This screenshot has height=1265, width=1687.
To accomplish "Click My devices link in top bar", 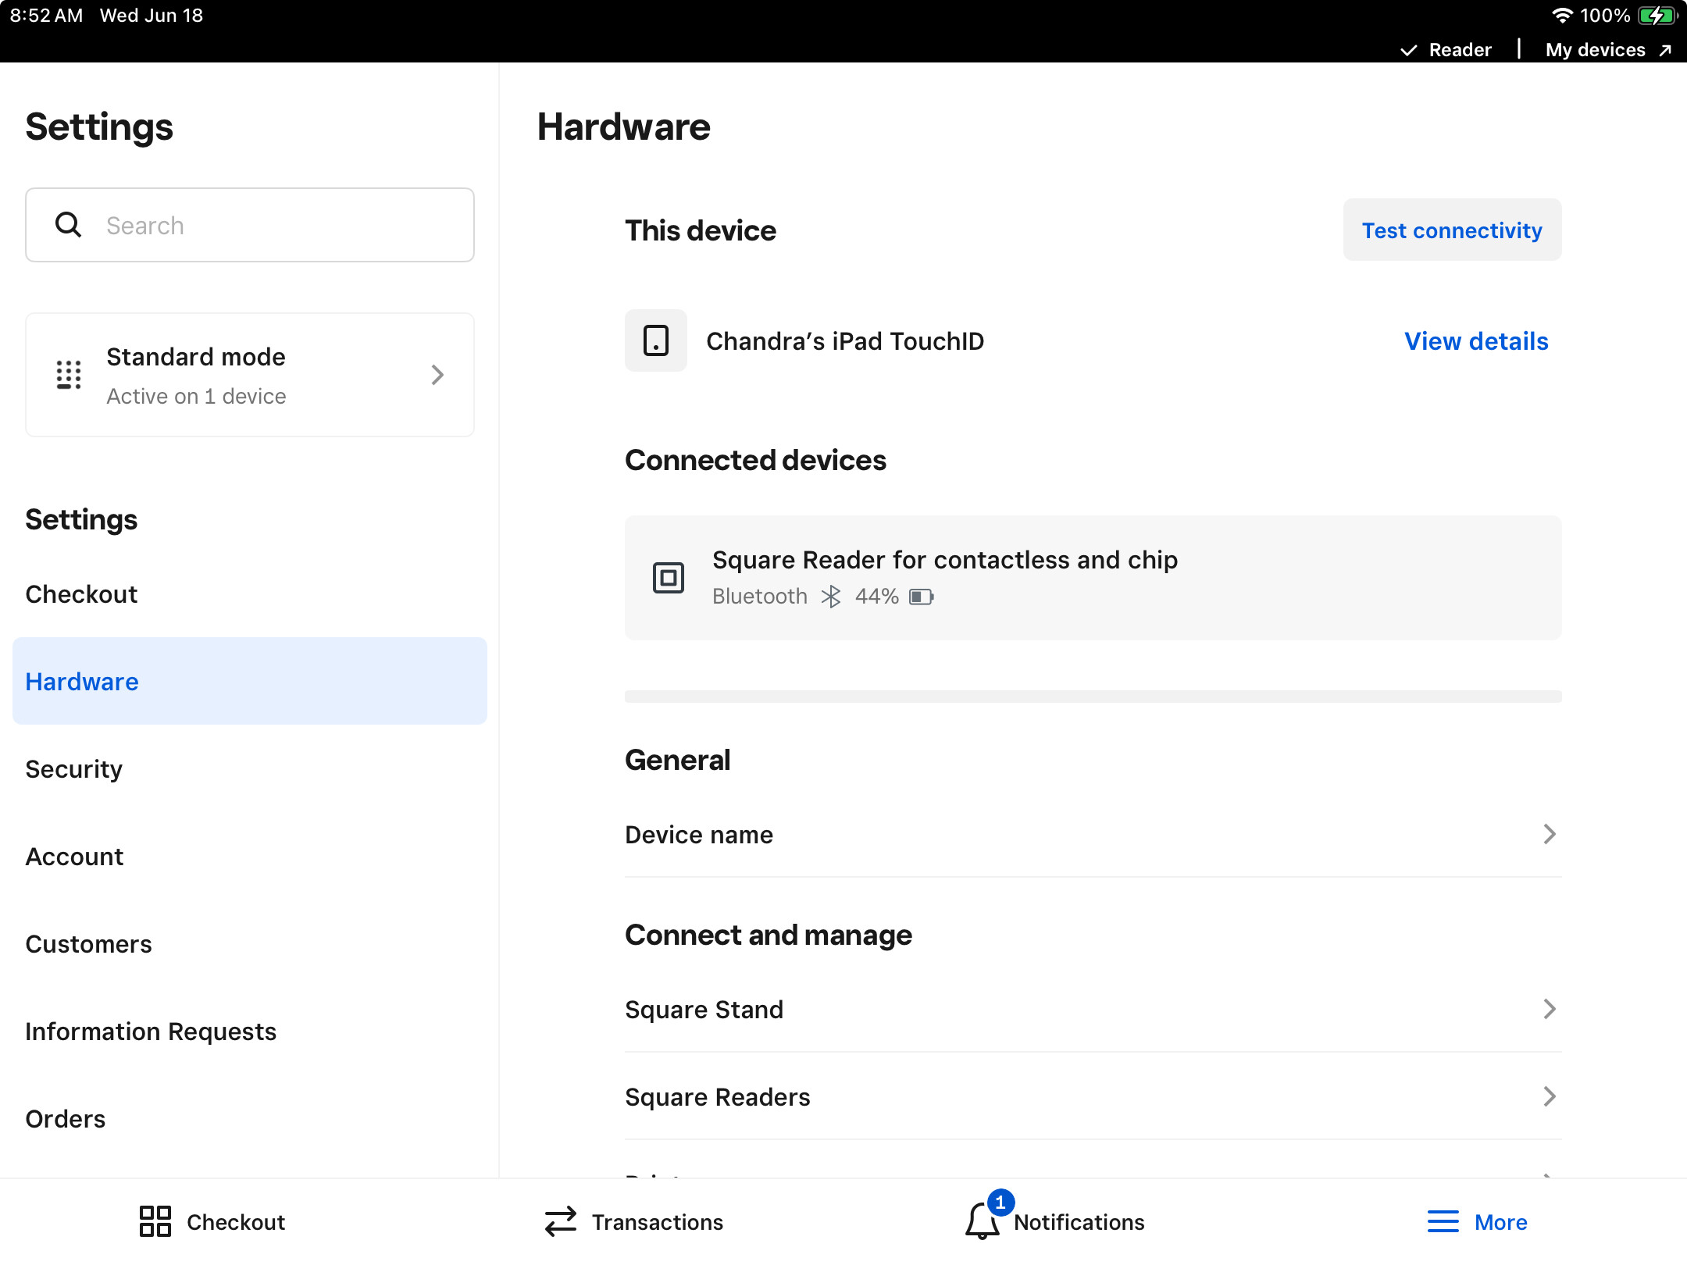I will click(x=1609, y=50).
